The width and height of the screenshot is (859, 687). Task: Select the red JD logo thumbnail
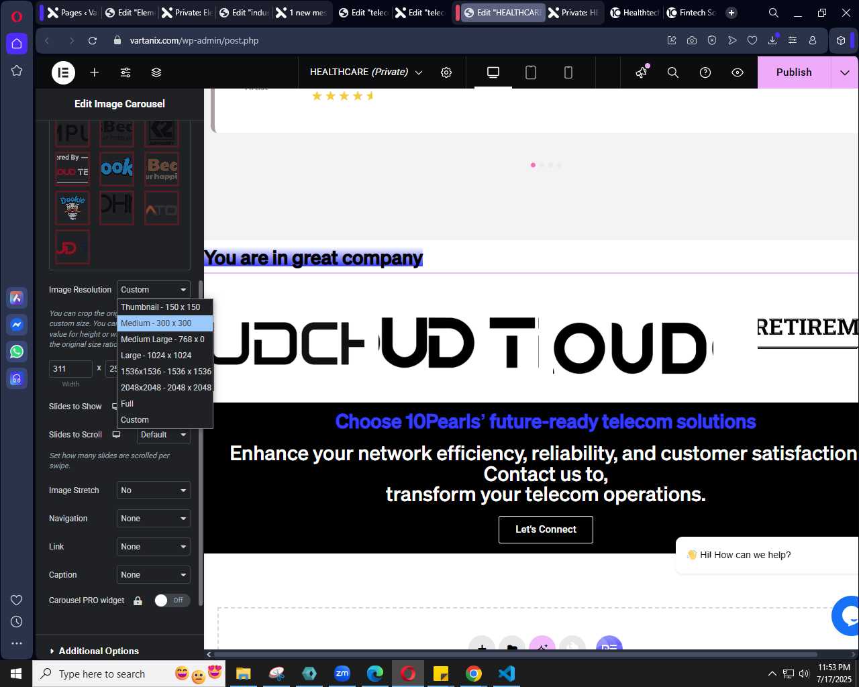[x=72, y=248]
